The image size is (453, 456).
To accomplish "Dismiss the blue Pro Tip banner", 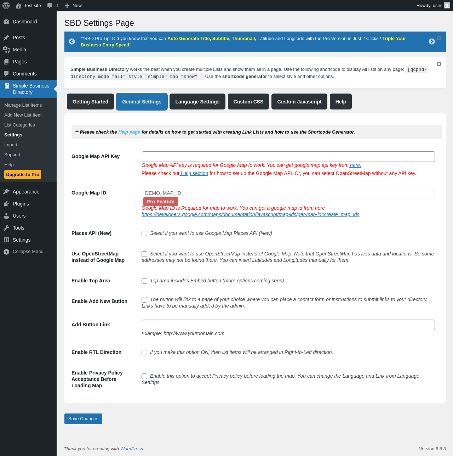I will [x=439, y=38].
